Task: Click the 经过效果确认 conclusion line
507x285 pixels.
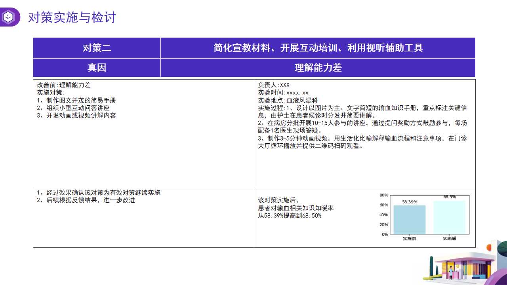Action: [99, 193]
